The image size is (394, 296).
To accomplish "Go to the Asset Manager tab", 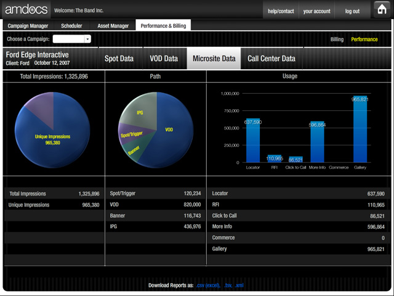I will pyautogui.click(x=113, y=26).
